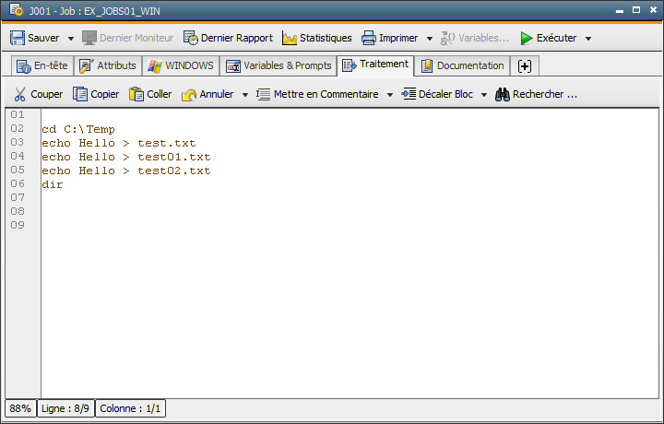Click the Imprimer label
The height and width of the screenshot is (424, 664).
tap(398, 38)
